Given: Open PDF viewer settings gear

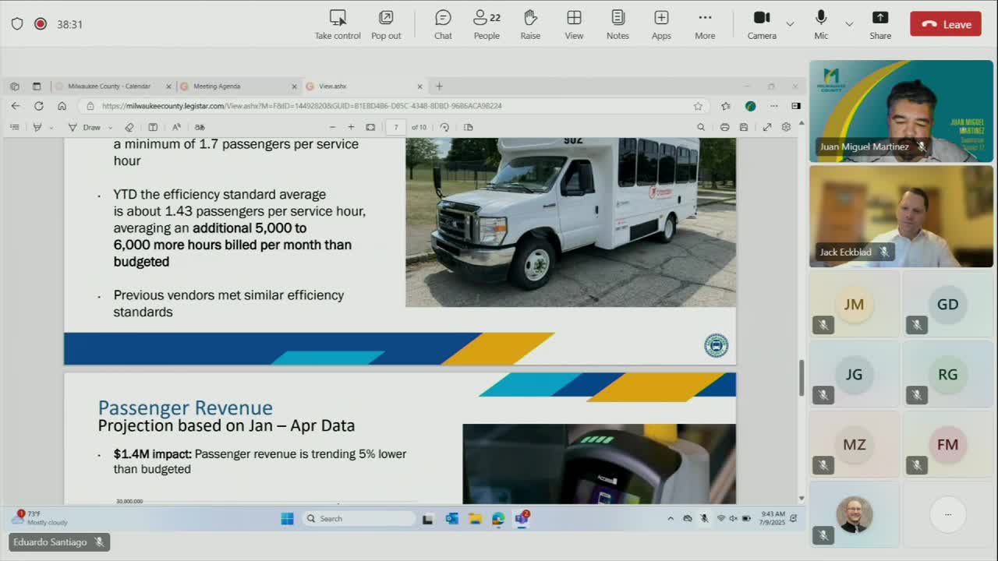Looking at the screenshot, I should pos(786,127).
